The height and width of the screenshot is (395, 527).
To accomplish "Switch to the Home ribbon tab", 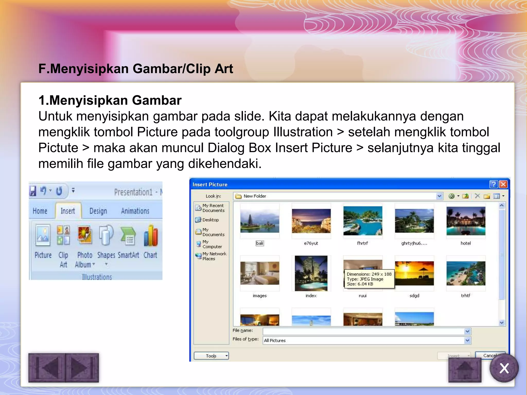I will tap(40, 211).
